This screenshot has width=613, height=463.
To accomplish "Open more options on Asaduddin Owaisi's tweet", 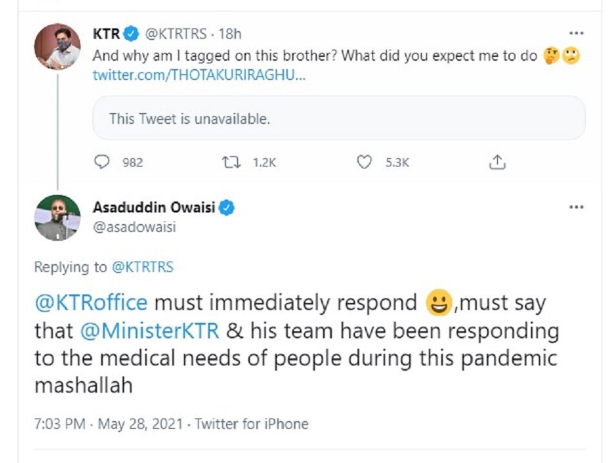I will [x=576, y=207].
